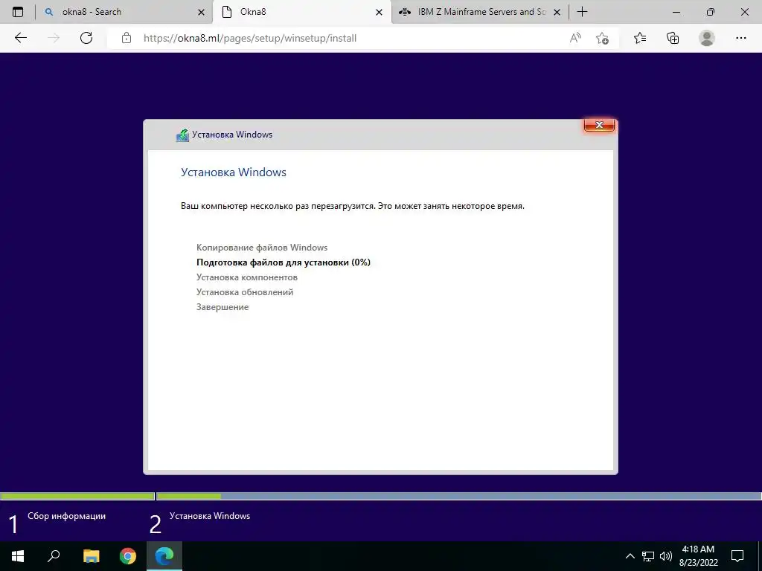Click Подготовка файлов для установки (0%)

(284, 262)
